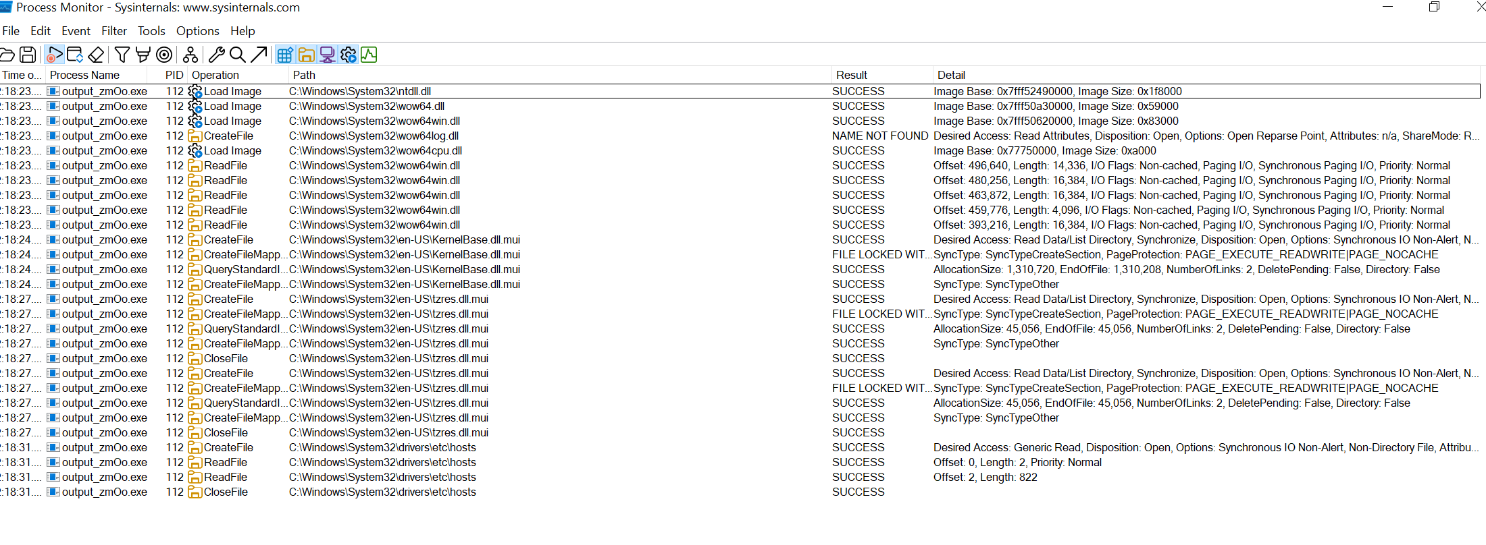Toggle Profiling events display
The height and width of the screenshot is (545, 1486).
point(369,55)
